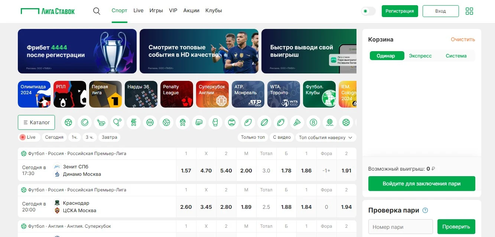
Task: Open the Каталог menu
Action: (36, 122)
